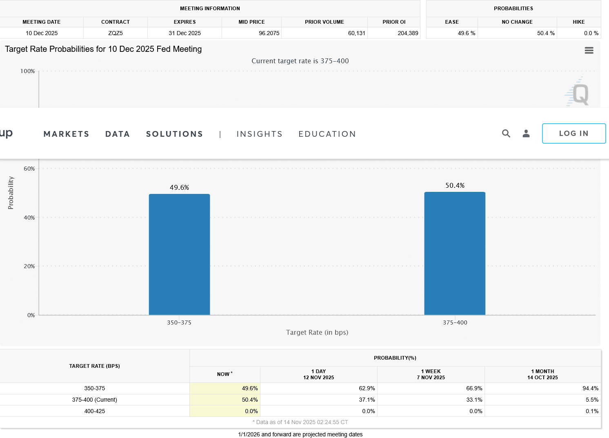
Task: Open the INSIGHTS section
Action: pos(260,133)
